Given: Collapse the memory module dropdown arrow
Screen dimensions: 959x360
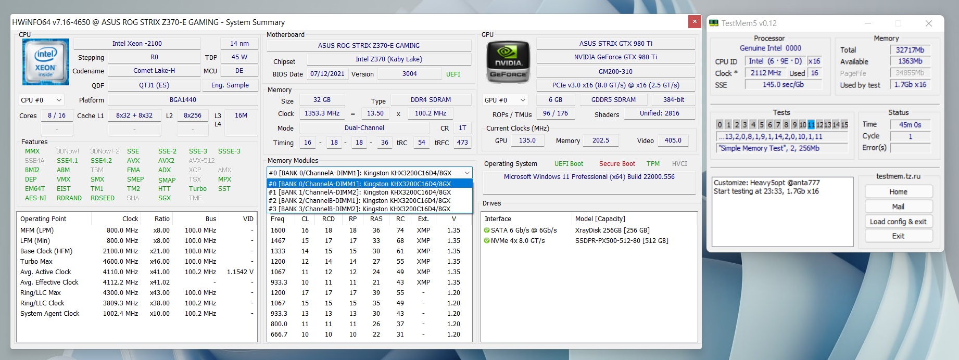Looking at the screenshot, I should click(x=467, y=173).
